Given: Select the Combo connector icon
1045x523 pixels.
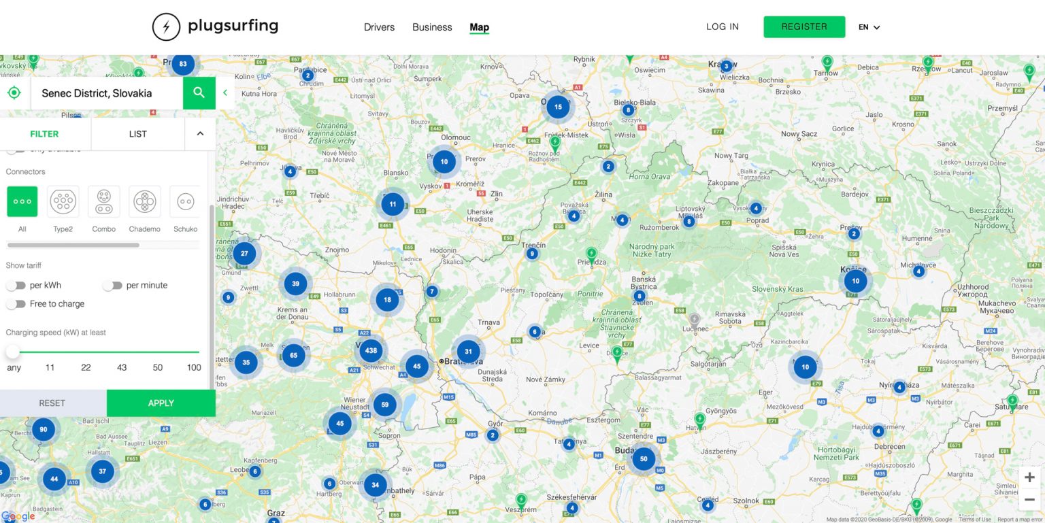Looking at the screenshot, I should click(x=104, y=201).
